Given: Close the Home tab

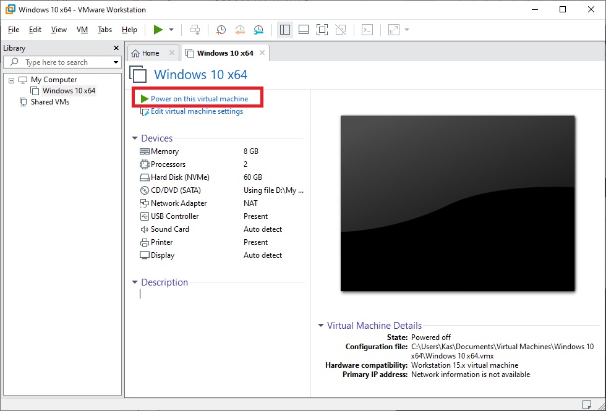Looking at the screenshot, I should click(172, 53).
